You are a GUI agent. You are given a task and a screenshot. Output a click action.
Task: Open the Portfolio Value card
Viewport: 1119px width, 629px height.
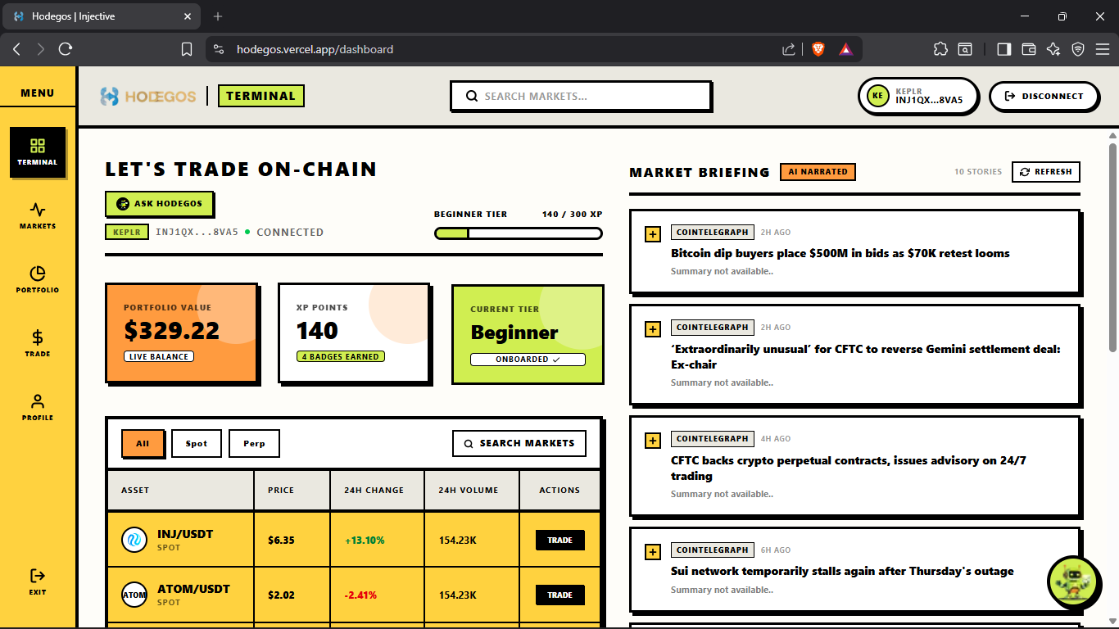pyautogui.click(x=182, y=333)
